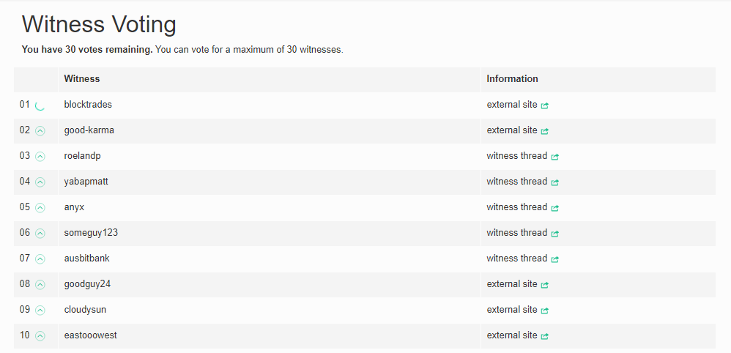Open ausbitbank witness thread
The width and height of the screenshot is (731, 353).
[x=516, y=259]
